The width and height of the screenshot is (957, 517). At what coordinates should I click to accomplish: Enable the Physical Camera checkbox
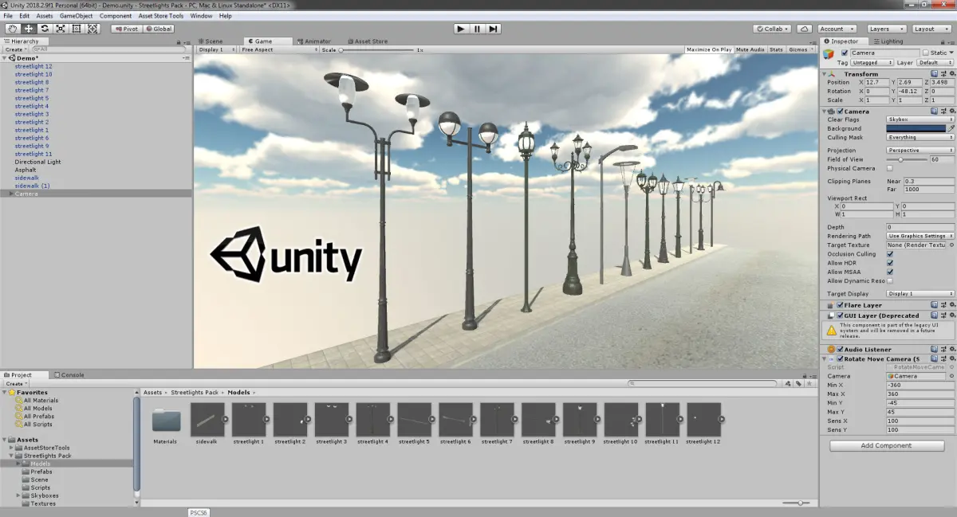point(890,168)
